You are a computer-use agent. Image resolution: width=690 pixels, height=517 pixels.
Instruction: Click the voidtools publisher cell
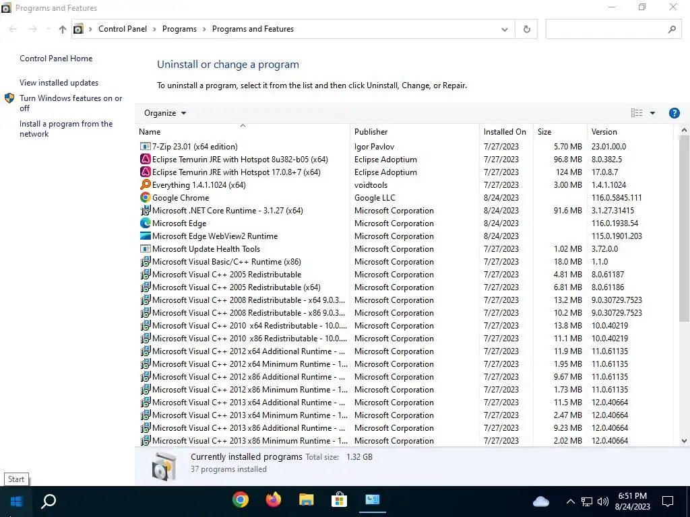click(x=371, y=185)
